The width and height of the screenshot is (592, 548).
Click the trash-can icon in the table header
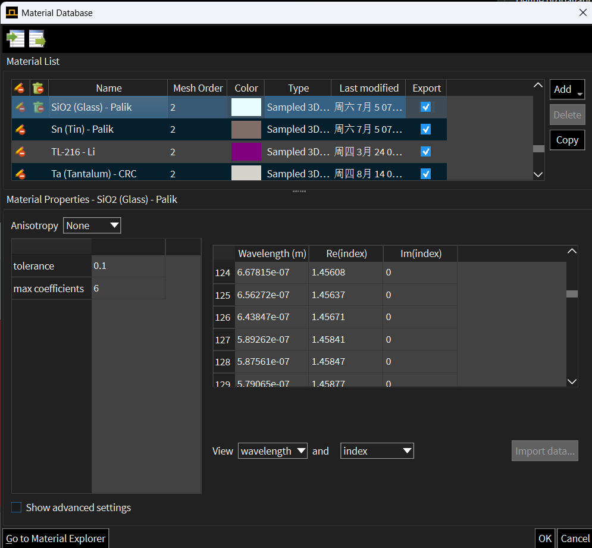(39, 88)
